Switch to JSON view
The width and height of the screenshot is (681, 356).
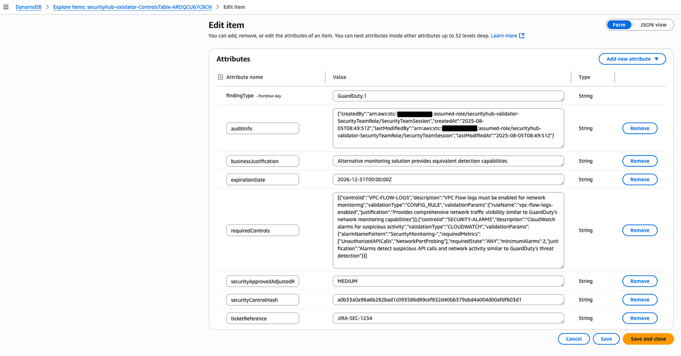653,25
